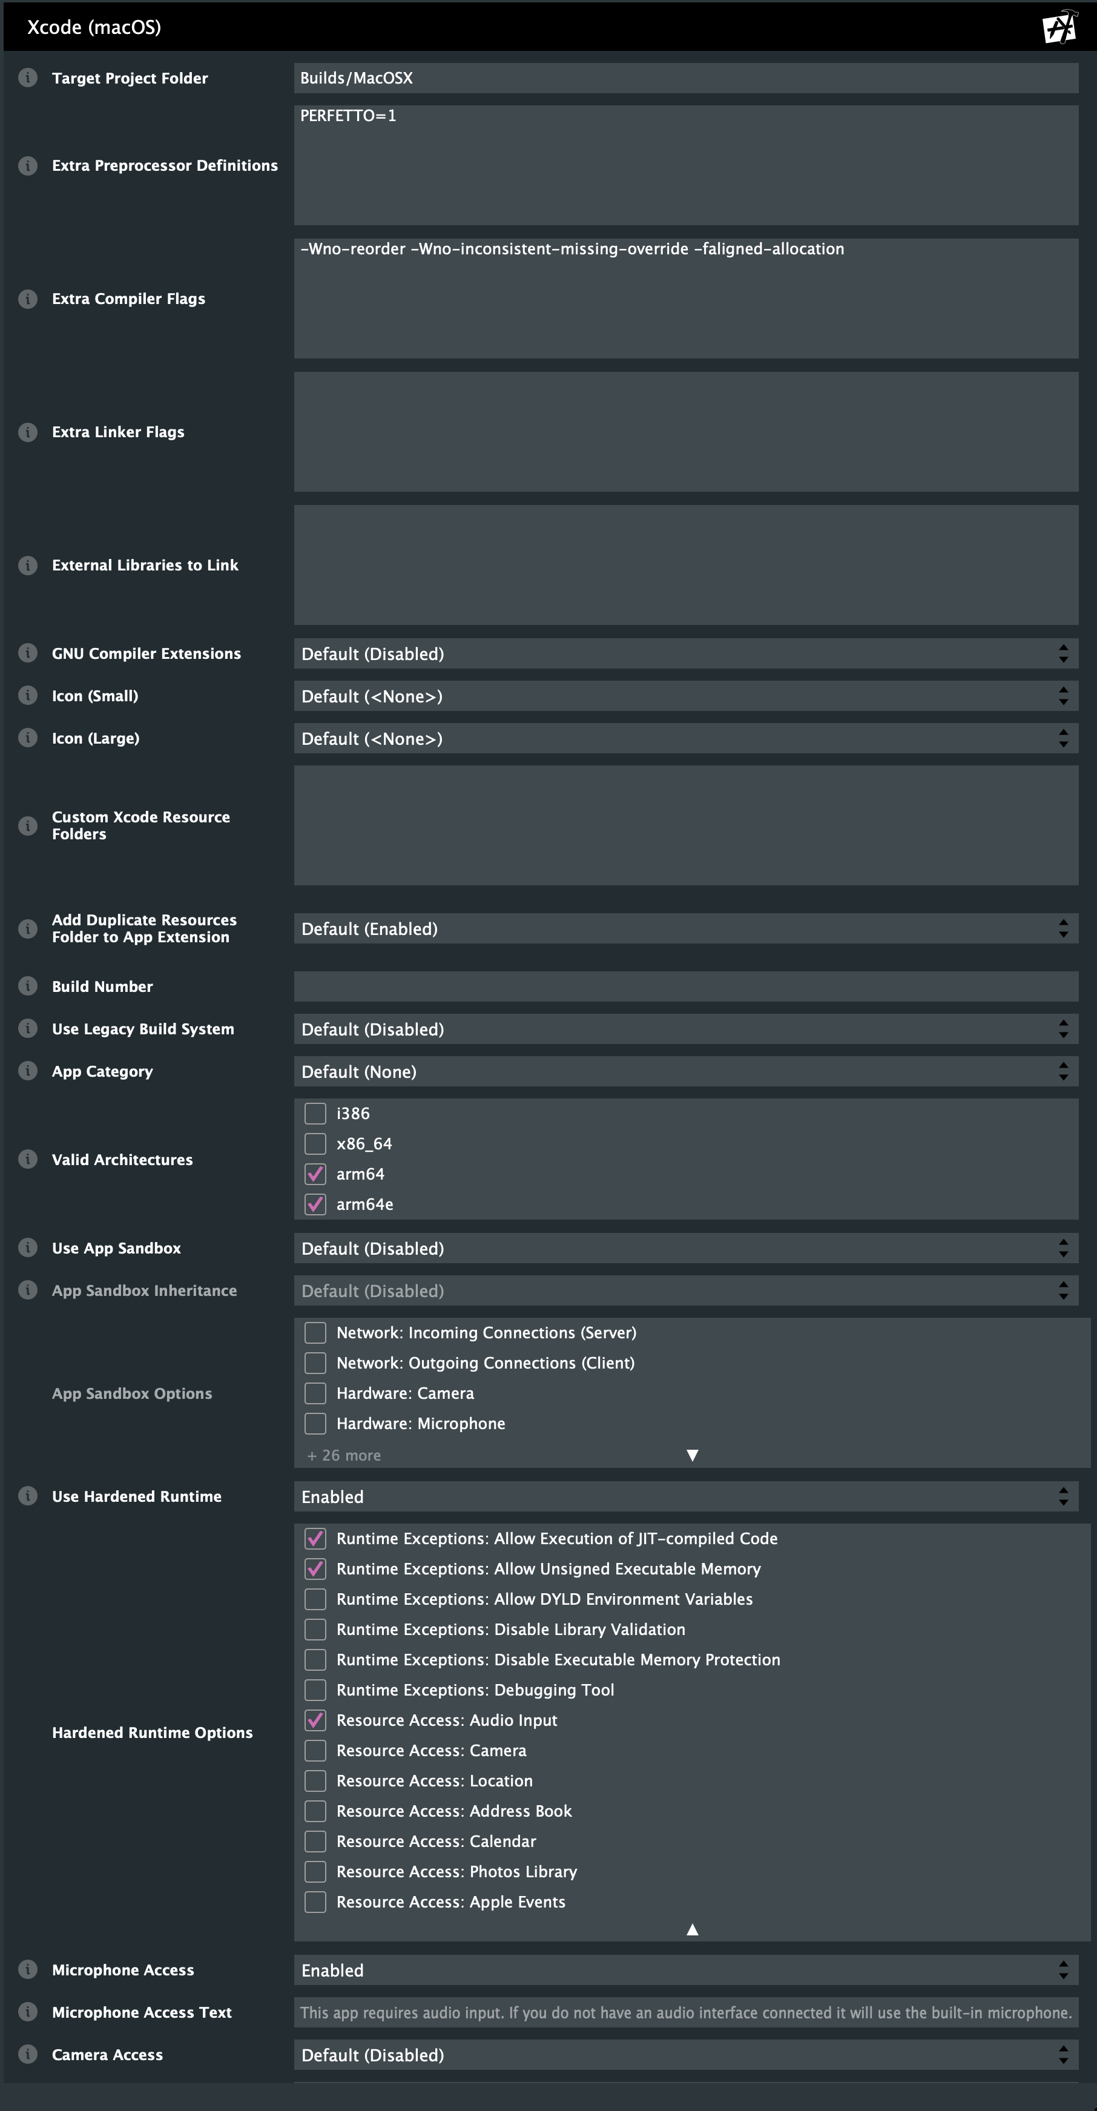
Task: Disable Resource Access: Audio Input exception
Action: click(315, 1720)
